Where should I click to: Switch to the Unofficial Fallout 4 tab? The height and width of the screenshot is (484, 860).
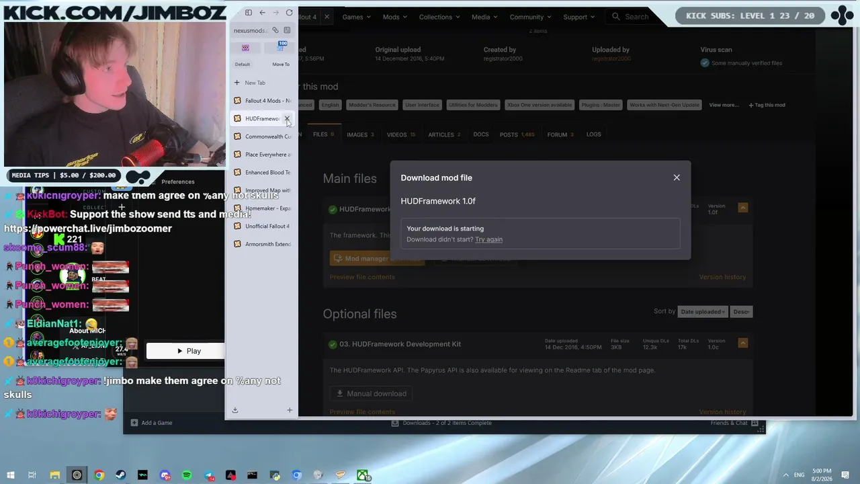[x=263, y=226]
